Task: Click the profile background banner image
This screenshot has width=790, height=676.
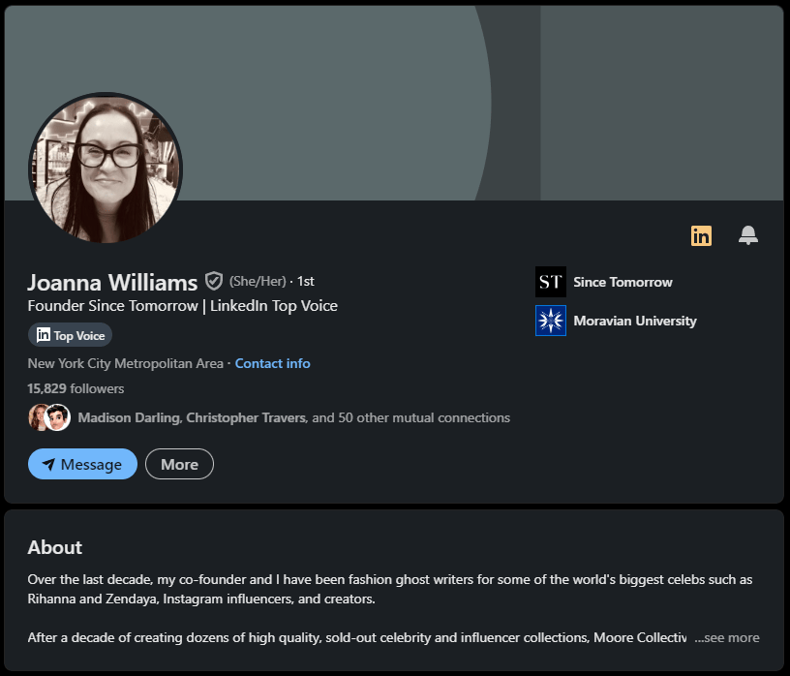Action: (x=394, y=103)
